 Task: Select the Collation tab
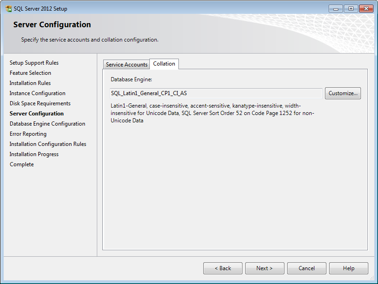click(x=164, y=64)
